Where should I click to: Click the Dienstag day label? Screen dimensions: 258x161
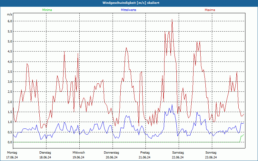coord(45,153)
